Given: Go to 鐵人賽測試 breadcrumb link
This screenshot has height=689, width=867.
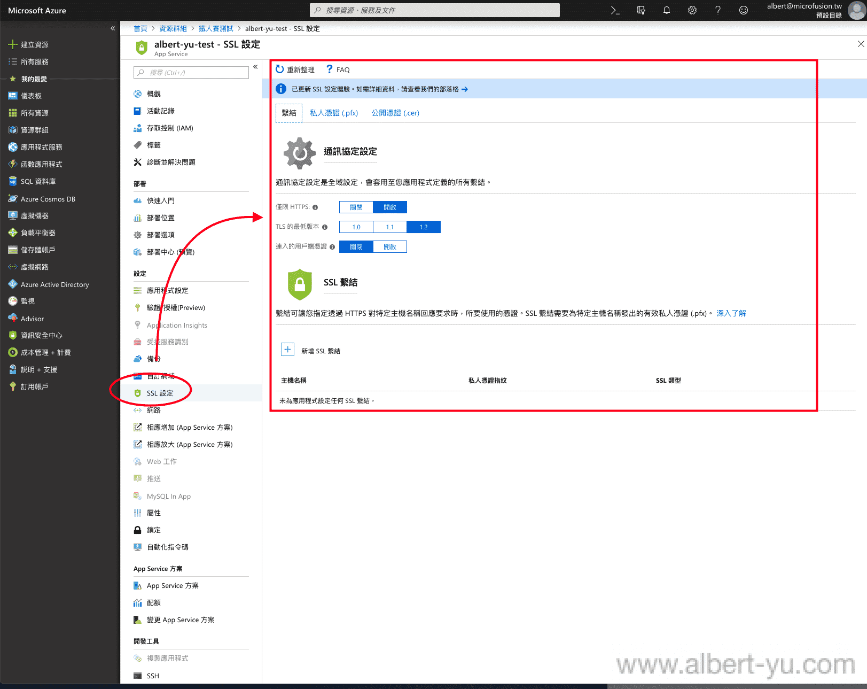Looking at the screenshot, I should (216, 28).
